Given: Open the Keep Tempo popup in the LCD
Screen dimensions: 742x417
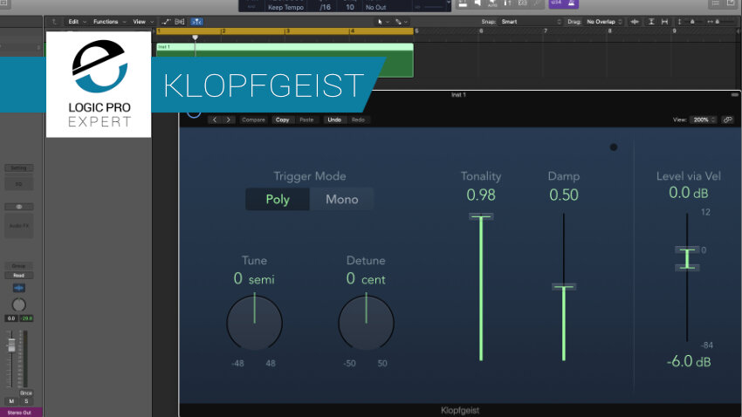Looking at the screenshot, I should pyautogui.click(x=285, y=7).
